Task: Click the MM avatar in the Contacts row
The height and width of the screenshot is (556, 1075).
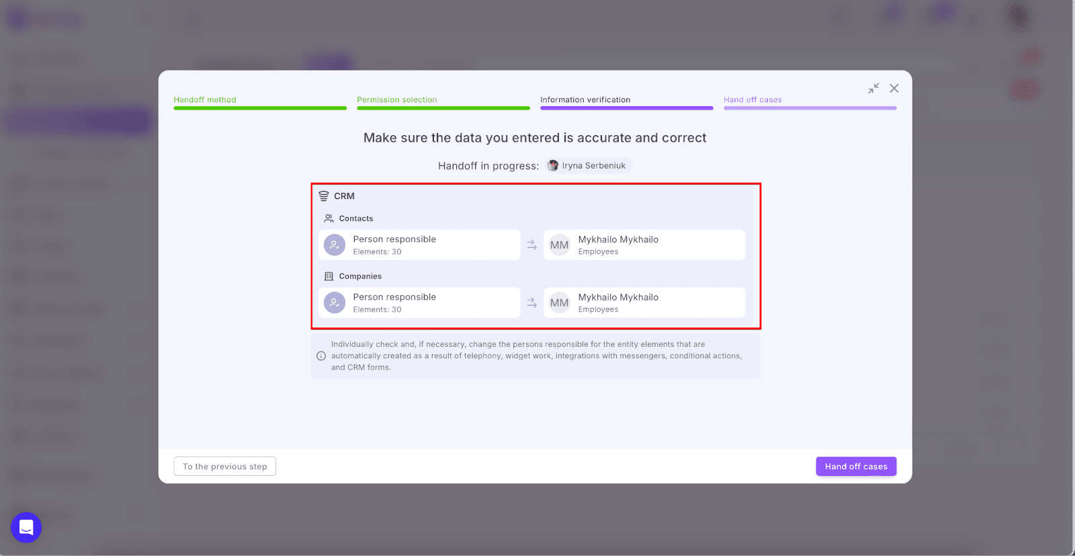Action: (559, 245)
